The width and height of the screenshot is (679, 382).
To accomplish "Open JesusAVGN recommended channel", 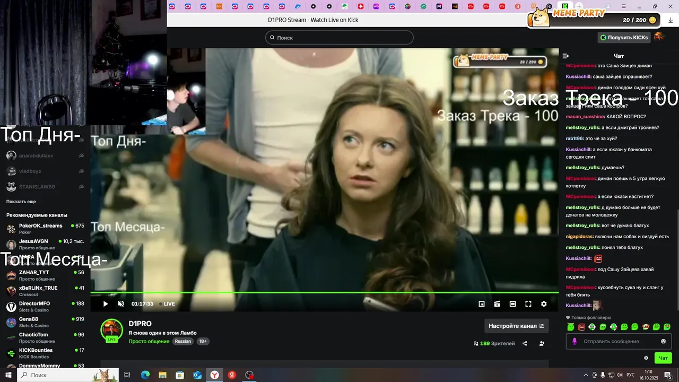I will (x=45, y=244).
